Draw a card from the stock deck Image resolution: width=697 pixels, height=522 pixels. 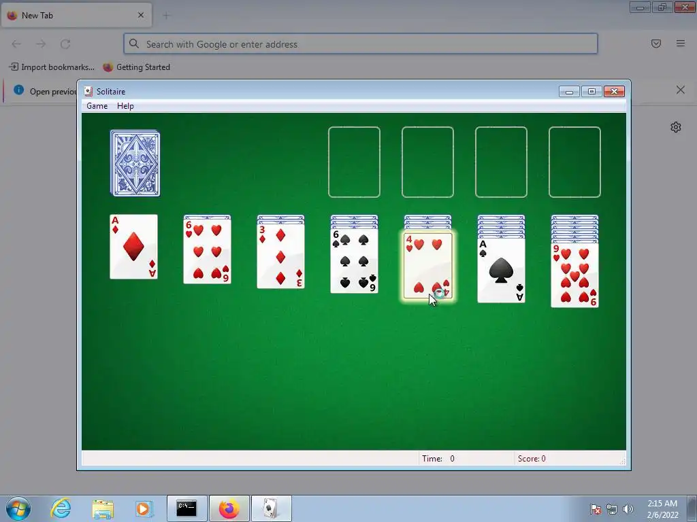pos(135,163)
